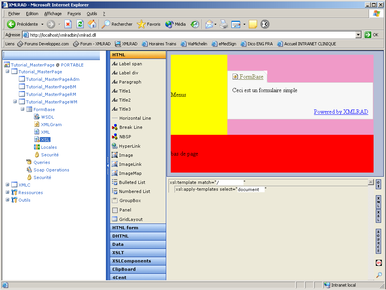Viewport: 386px width, 290px height.
Task: Collapse the Tutorial_MasterPageWM node
Action: (15, 102)
